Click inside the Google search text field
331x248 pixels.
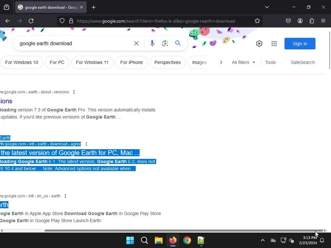[x=74, y=44]
